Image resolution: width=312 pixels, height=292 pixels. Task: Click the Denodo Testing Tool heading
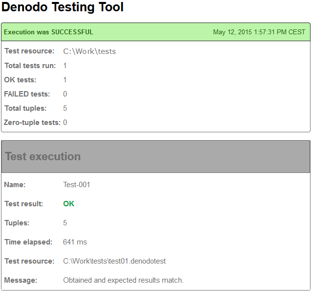[x=63, y=7]
